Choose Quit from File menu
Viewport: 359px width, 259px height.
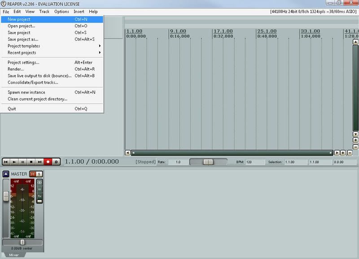[x=52, y=109]
